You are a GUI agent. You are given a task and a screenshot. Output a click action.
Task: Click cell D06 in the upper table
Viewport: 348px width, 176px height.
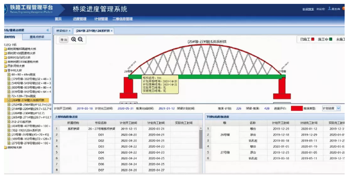(x=101, y=164)
